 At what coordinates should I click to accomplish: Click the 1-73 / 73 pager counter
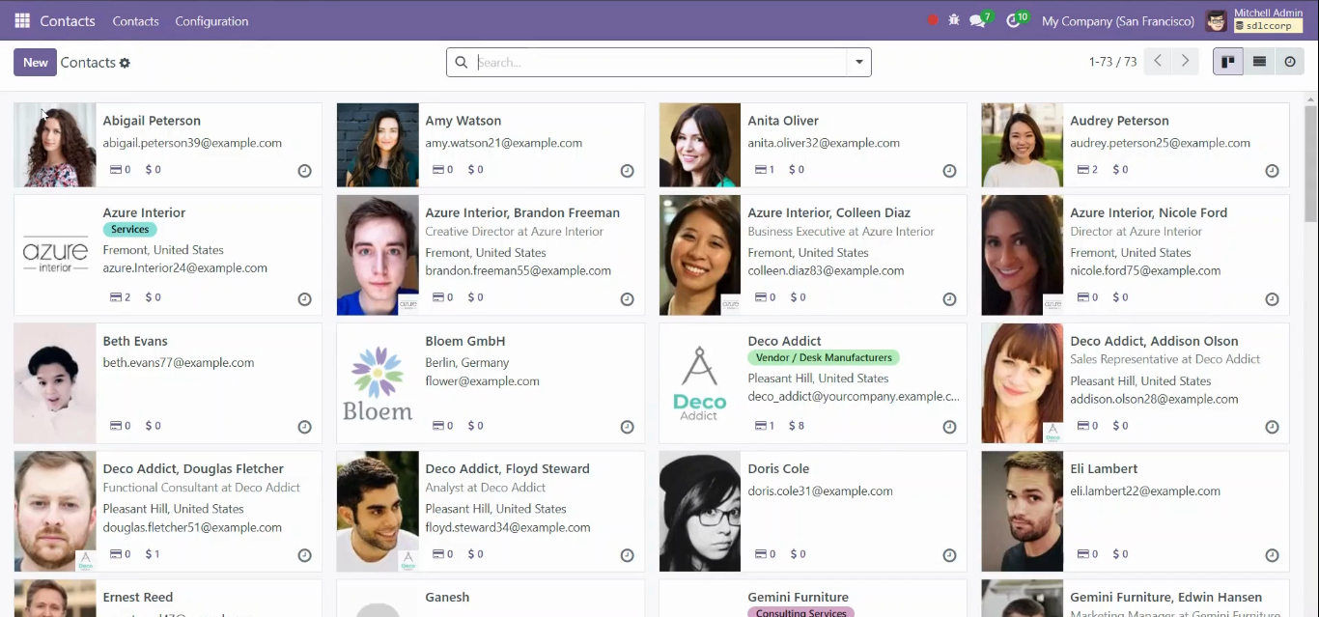pyautogui.click(x=1112, y=62)
